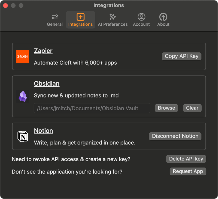Screen dimensions: 218x199
Task: Click the General sliders icon
Action: click(x=55, y=17)
